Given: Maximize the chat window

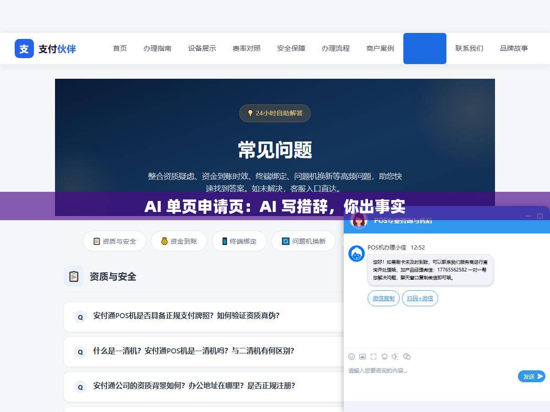Looking at the screenshot, I should point(540,216).
